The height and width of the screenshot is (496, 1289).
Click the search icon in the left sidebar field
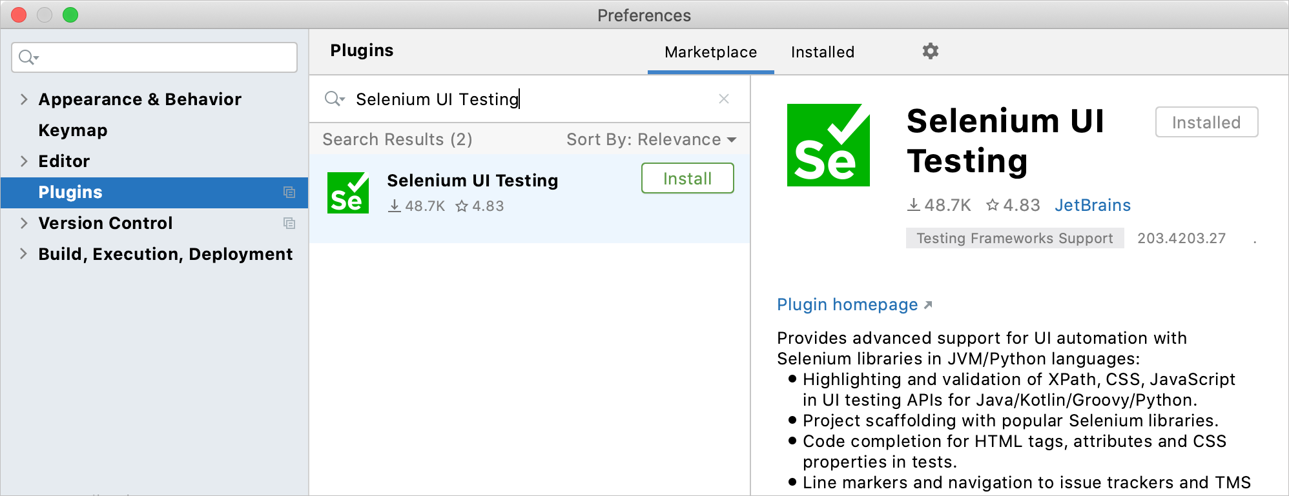pyautogui.click(x=26, y=57)
